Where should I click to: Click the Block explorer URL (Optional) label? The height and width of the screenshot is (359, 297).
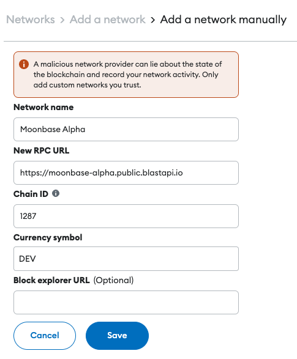click(73, 281)
